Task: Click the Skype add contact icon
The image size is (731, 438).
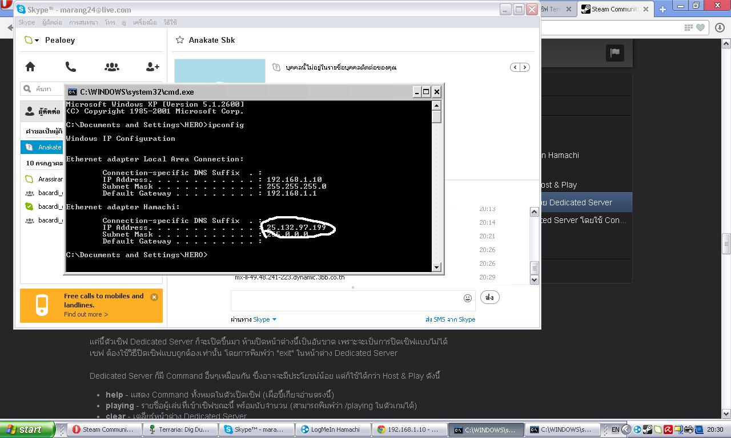Action: coord(152,67)
